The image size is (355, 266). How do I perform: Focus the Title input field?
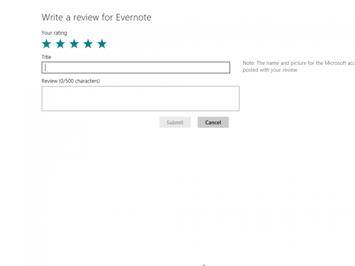coord(136,68)
